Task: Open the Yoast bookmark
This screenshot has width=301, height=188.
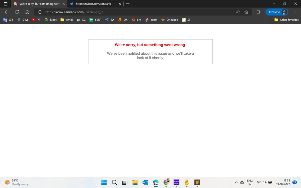Action: (x=152, y=20)
